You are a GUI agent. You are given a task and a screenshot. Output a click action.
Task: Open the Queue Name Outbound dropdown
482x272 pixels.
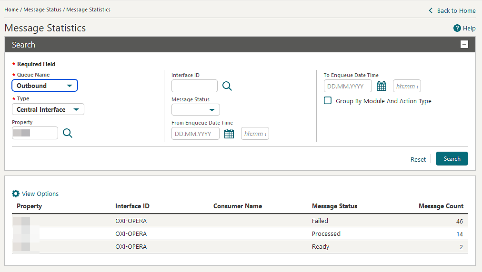pos(45,85)
